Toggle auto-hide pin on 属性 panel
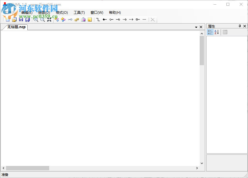 [x=240, y=26]
